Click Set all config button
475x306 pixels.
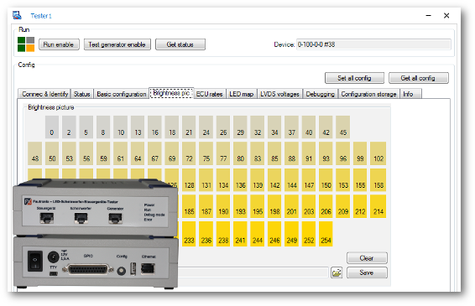[354, 78]
